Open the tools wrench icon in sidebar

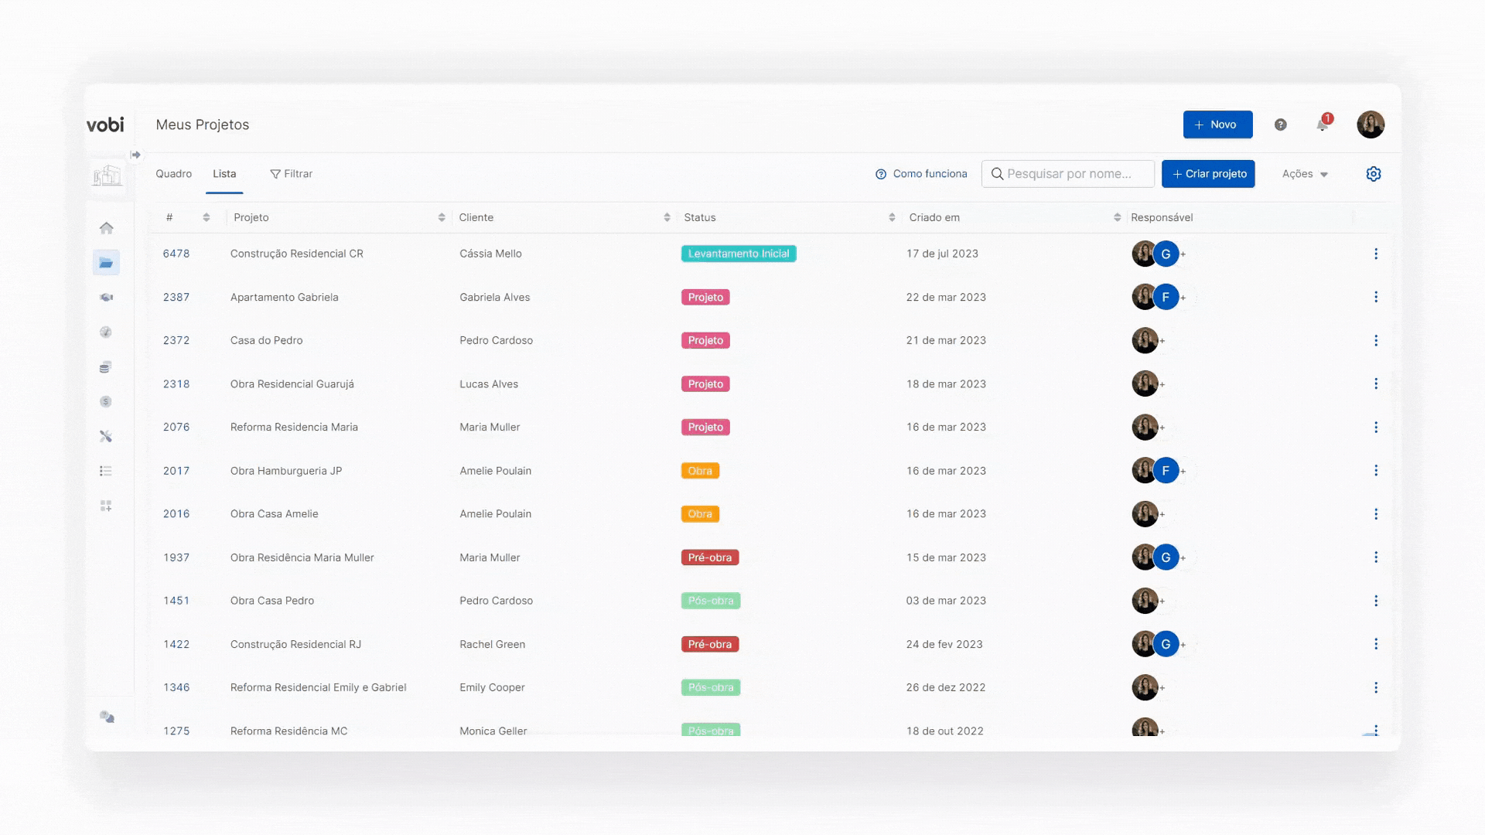(106, 437)
